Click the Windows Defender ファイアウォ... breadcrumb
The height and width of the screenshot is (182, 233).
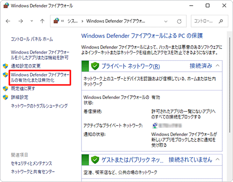pos(116,21)
